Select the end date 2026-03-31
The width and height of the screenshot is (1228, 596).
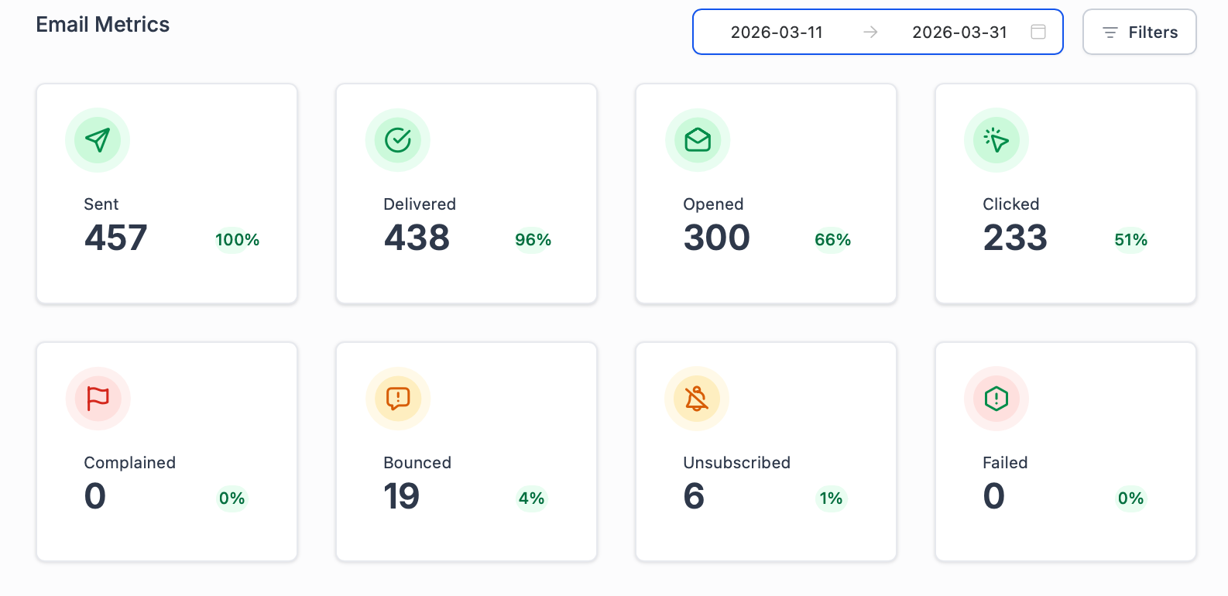click(959, 32)
